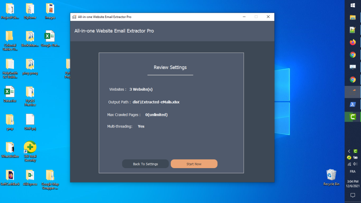The width and height of the screenshot is (361, 203).
Task: Open the Colonial Gables folder
Action: [x=10, y=41]
